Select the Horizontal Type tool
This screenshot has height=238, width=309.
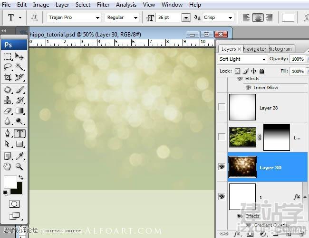tap(19, 133)
